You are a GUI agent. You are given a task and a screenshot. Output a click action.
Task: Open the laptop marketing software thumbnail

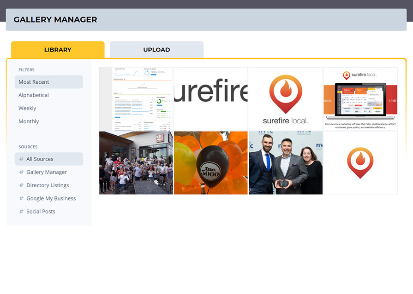coord(360,99)
